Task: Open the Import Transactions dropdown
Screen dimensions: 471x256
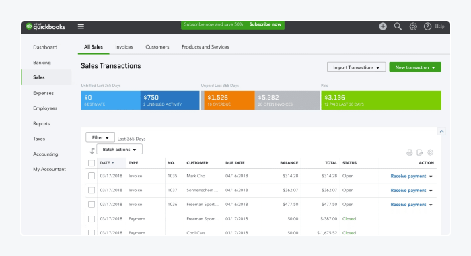Action: tap(356, 67)
